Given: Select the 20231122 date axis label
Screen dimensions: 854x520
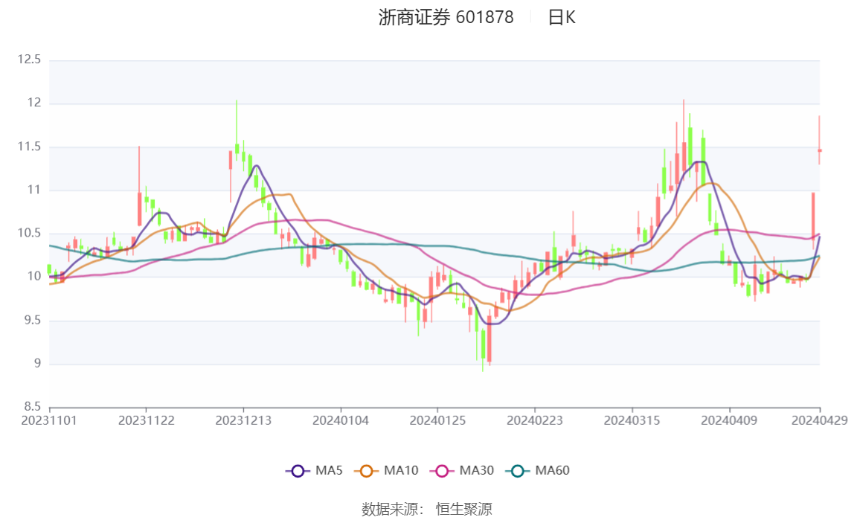Looking at the screenshot, I should 147,420.
